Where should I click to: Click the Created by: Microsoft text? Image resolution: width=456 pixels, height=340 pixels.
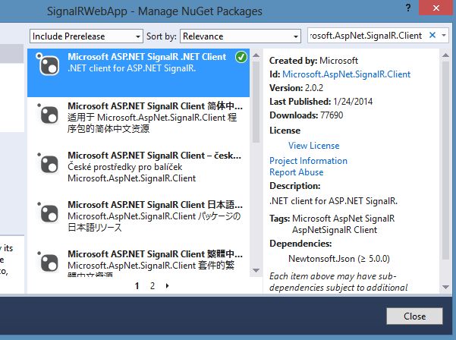point(313,61)
